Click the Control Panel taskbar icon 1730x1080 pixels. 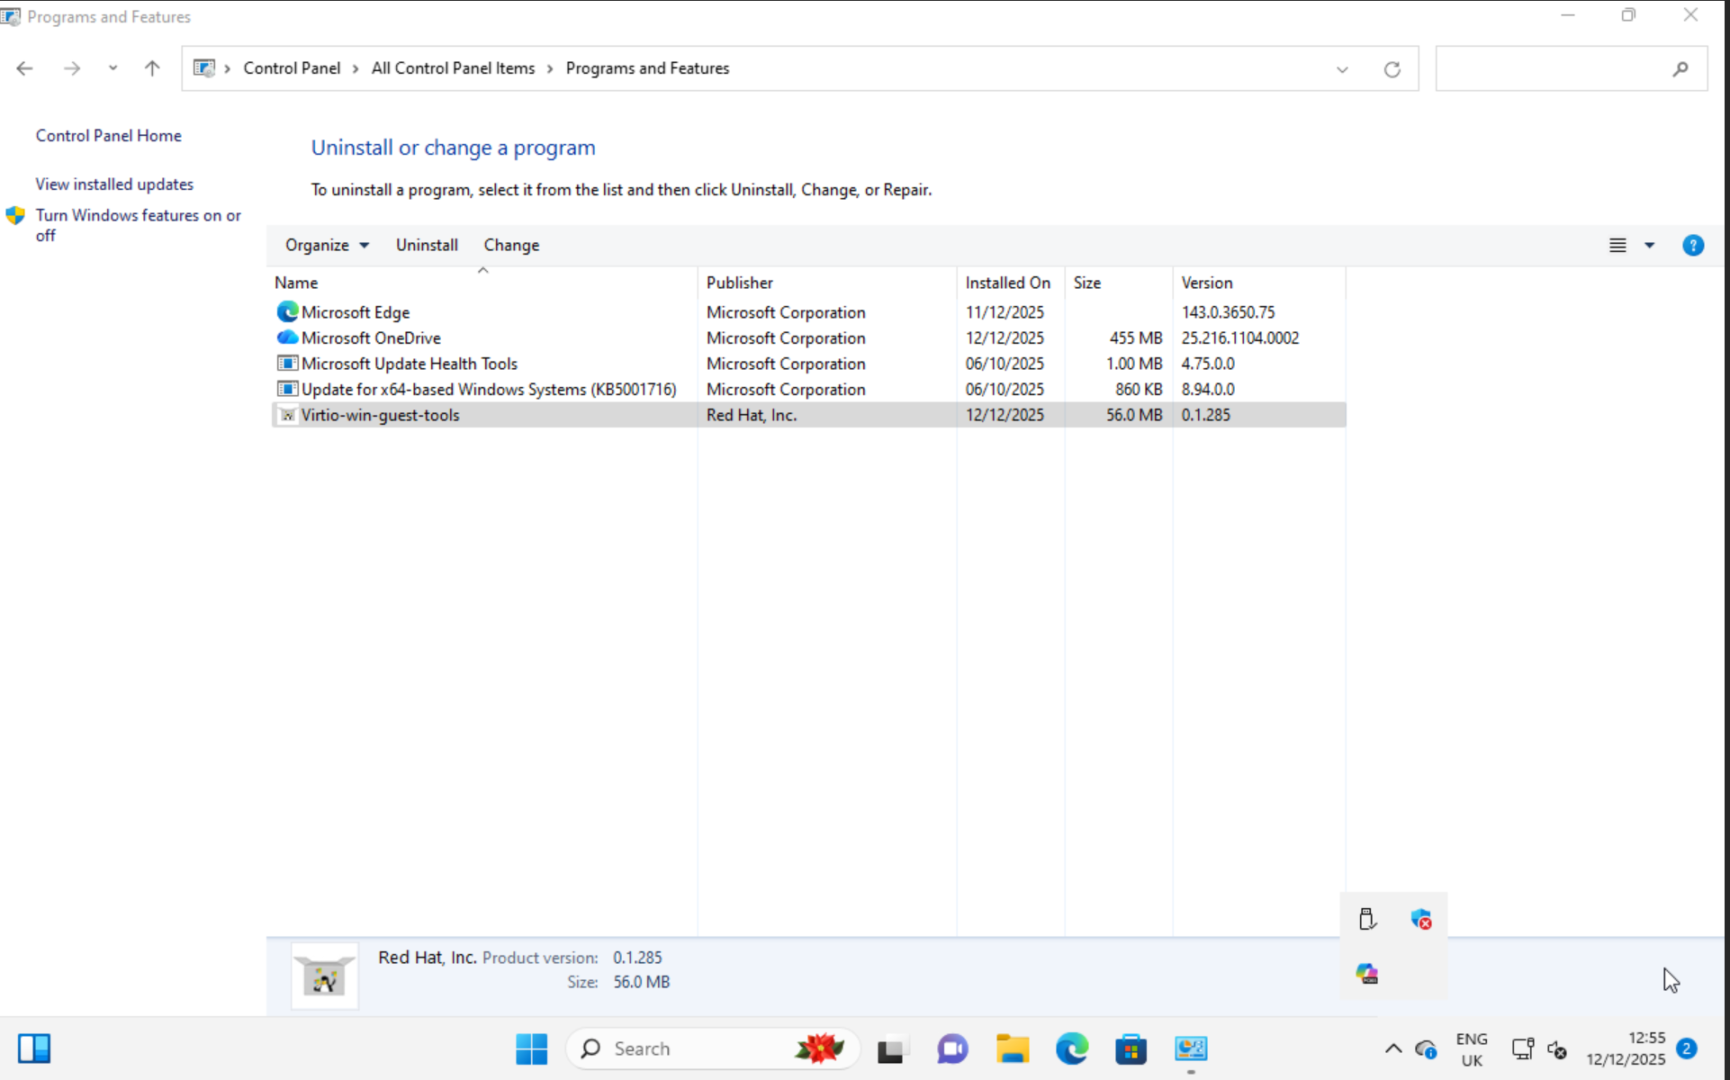click(1191, 1048)
